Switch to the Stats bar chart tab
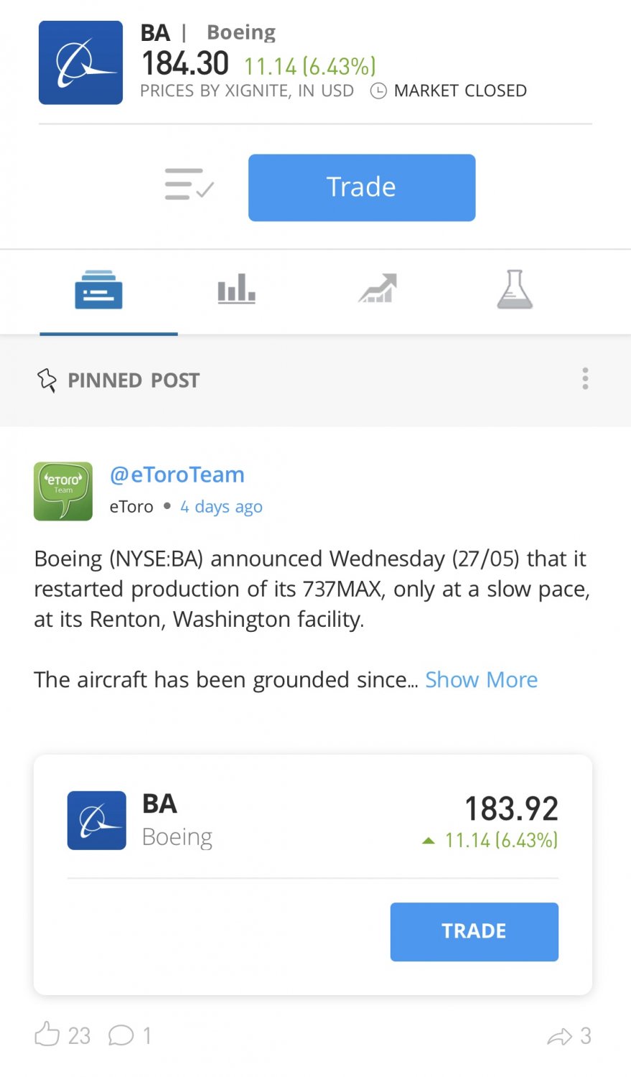The height and width of the screenshot is (1077, 631). [236, 289]
